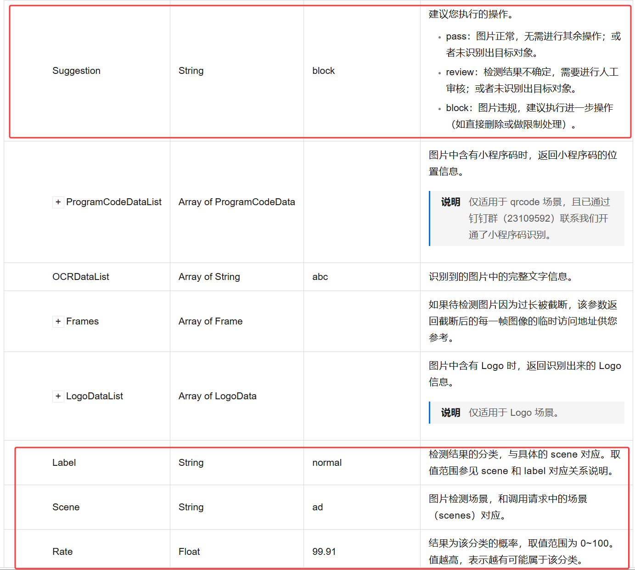The width and height of the screenshot is (635, 570).
Task: Click the Scene description text
Action: tap(508, 507)
